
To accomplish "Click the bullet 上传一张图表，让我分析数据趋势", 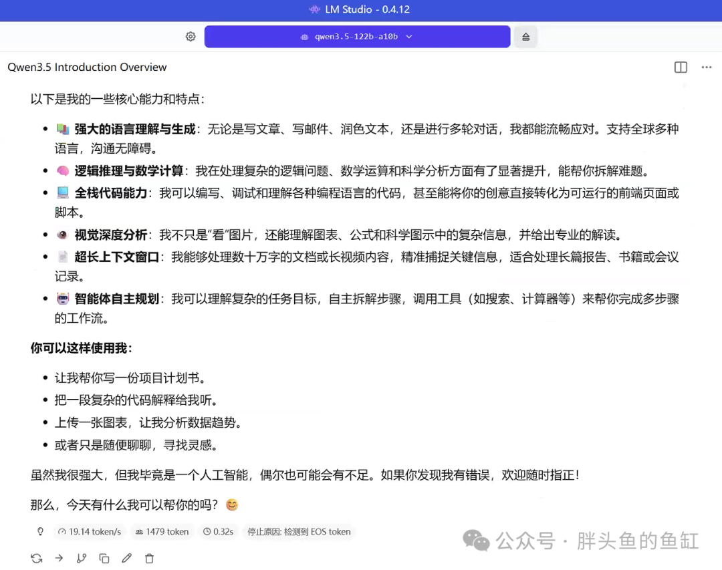I will (148, 423).
